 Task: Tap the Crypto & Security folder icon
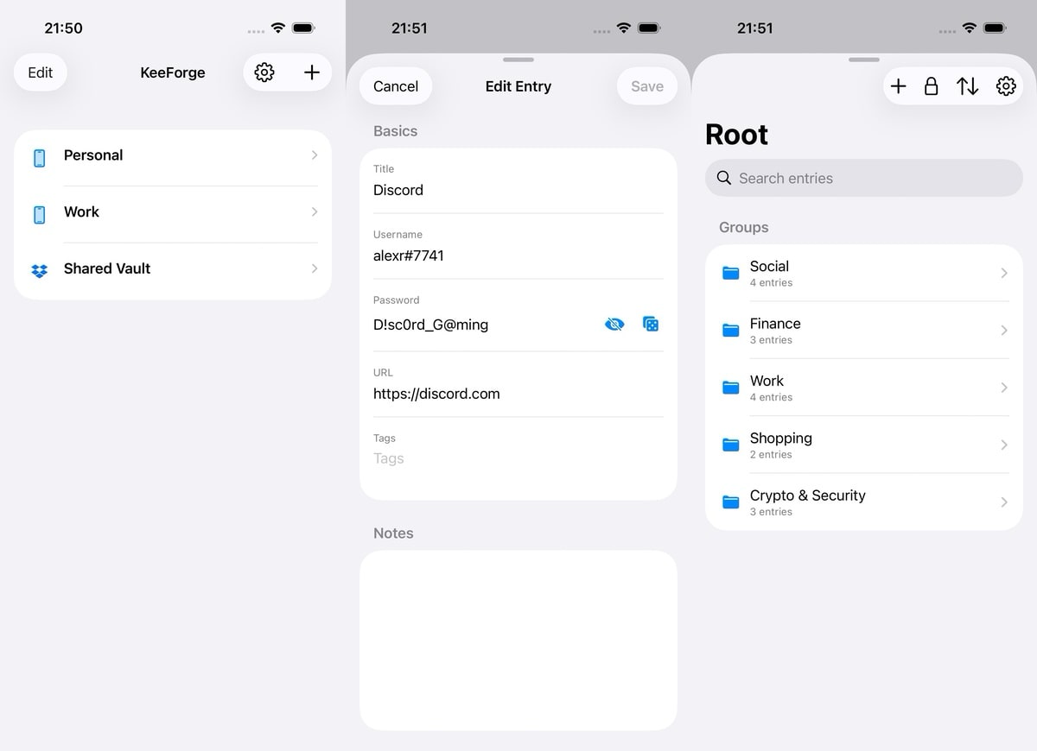pos(730,502)
